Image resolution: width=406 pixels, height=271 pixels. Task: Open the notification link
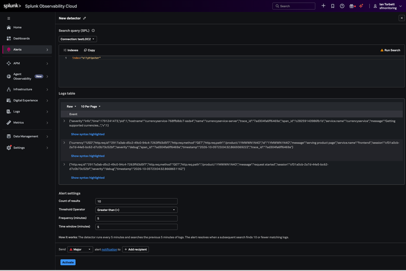point(109,249)
